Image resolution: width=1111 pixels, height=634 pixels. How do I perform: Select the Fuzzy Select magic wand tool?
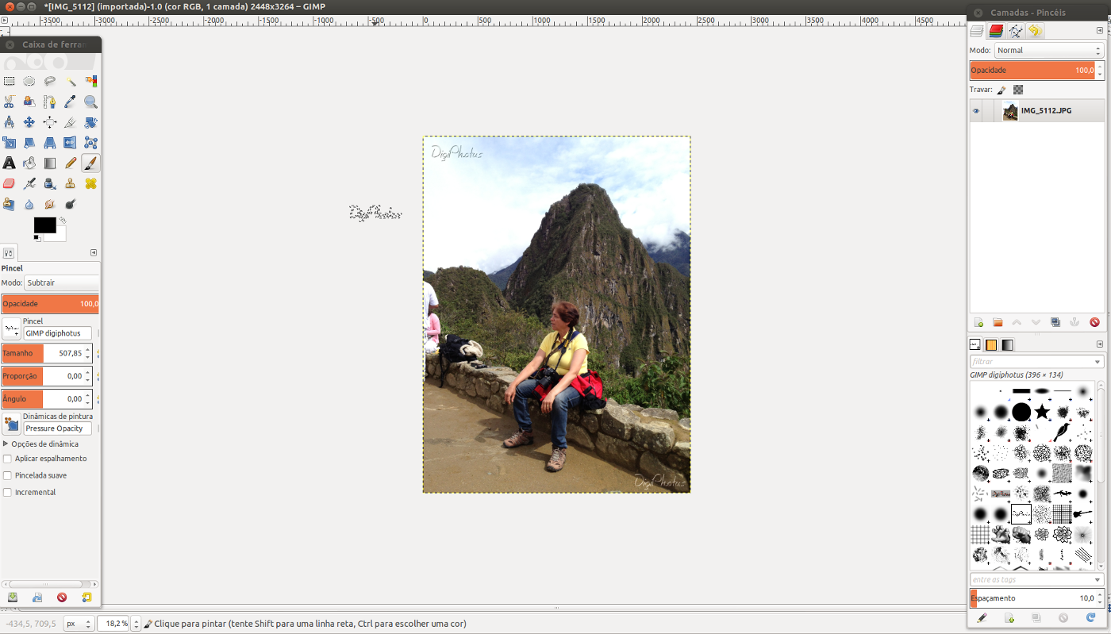click(71, 81)
